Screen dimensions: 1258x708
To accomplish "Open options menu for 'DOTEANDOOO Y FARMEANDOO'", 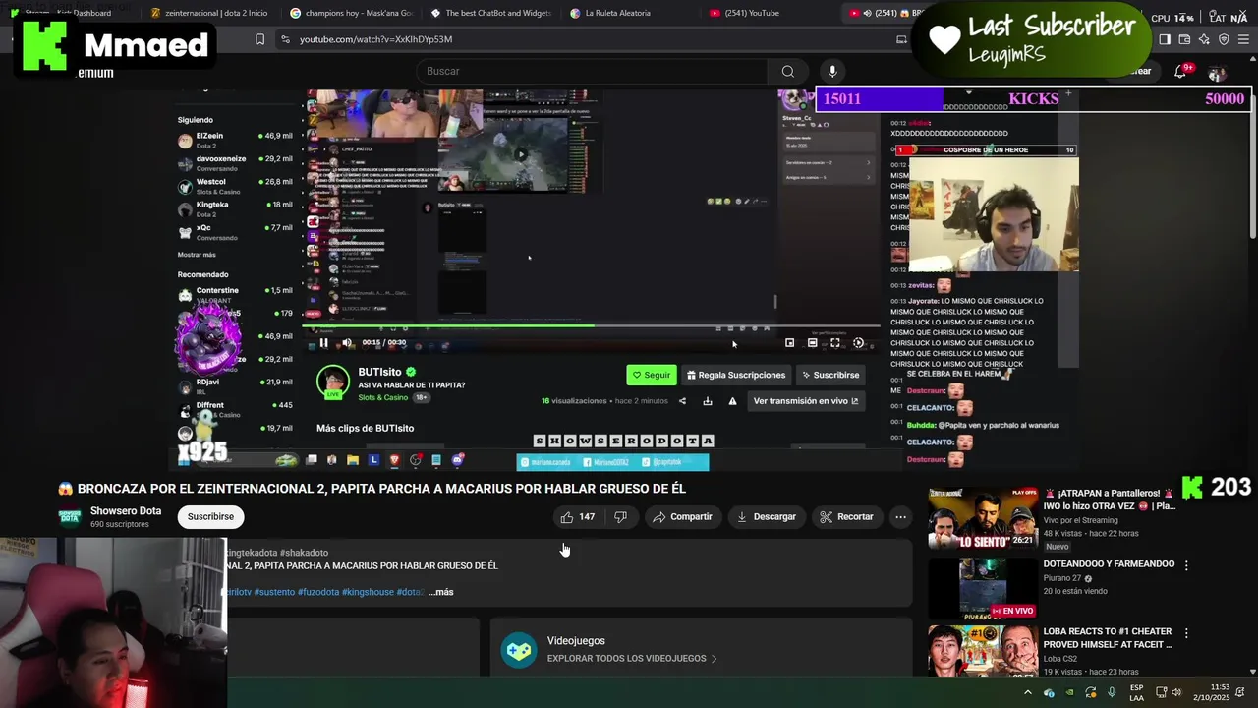I will [1186, 565].
